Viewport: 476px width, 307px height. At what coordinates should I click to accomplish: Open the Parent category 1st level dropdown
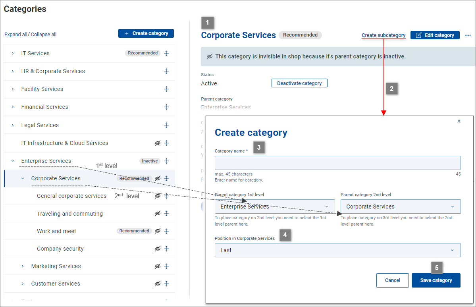[274, 207]
